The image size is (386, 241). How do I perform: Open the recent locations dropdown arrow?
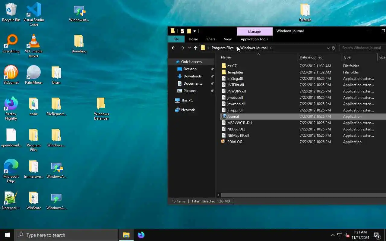click(x=189, y=48)
